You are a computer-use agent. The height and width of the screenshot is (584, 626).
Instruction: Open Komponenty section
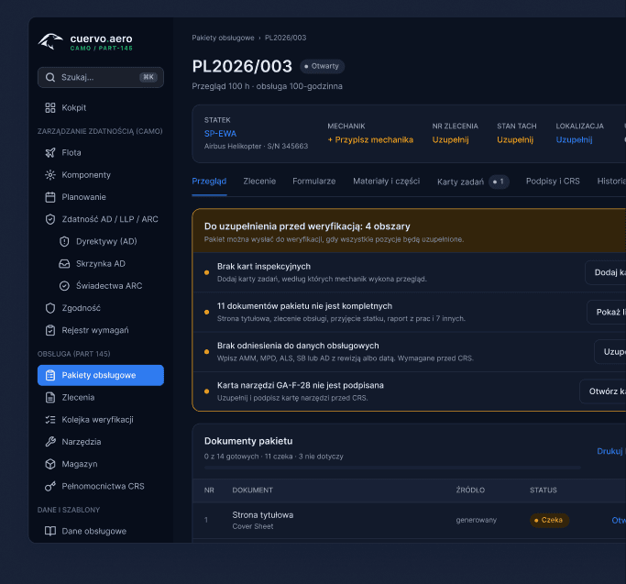101,175
